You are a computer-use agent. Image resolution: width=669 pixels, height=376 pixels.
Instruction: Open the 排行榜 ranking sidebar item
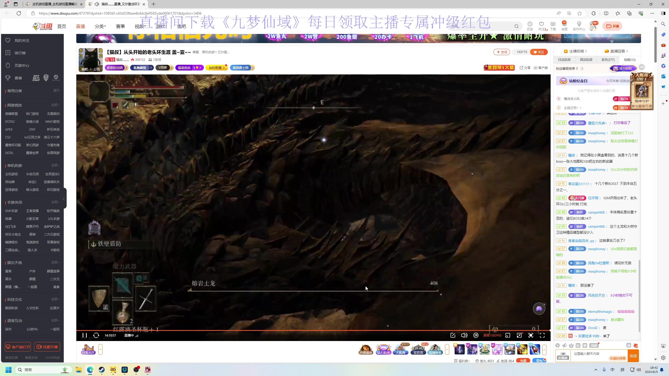[x=15, y=53]
